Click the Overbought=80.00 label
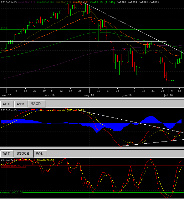184x199 pixels. point(13,166)
